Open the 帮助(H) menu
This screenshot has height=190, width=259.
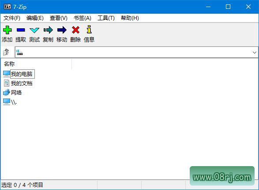(x=130, y=18)
